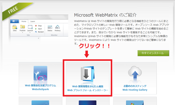Click the Publish icon in WebMatrix preview

point(22,27)
